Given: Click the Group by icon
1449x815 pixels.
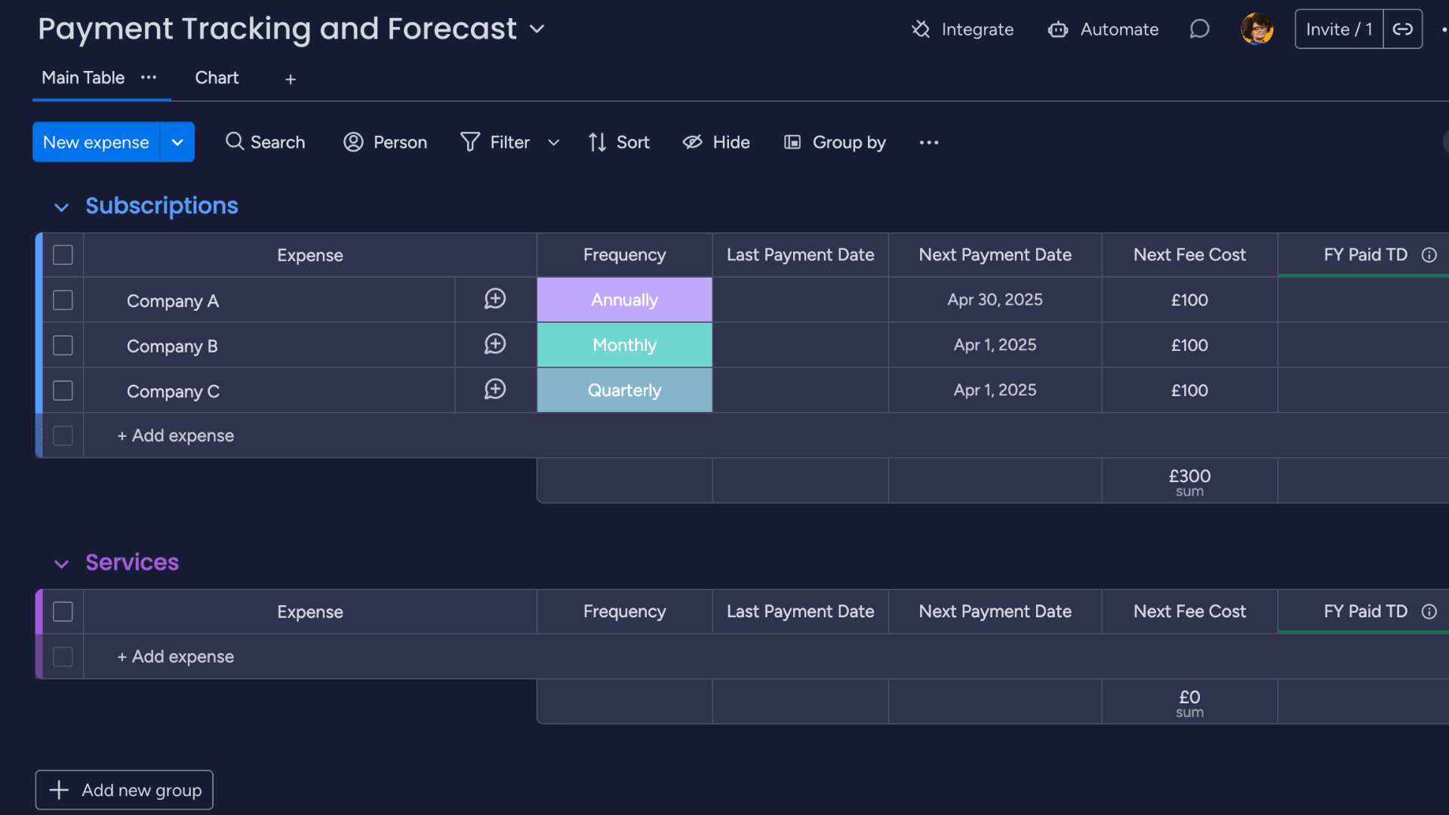Looking at the screenshot, I should coord(792,142).
